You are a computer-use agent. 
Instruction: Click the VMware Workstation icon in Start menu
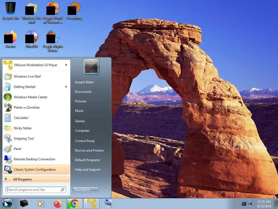tap(8, 65)
